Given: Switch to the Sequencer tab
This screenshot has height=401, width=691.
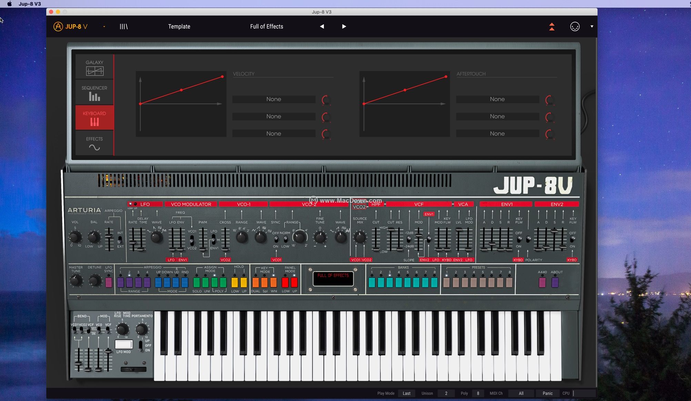Looking at the screenshot, I should click(x=94, y=93).
